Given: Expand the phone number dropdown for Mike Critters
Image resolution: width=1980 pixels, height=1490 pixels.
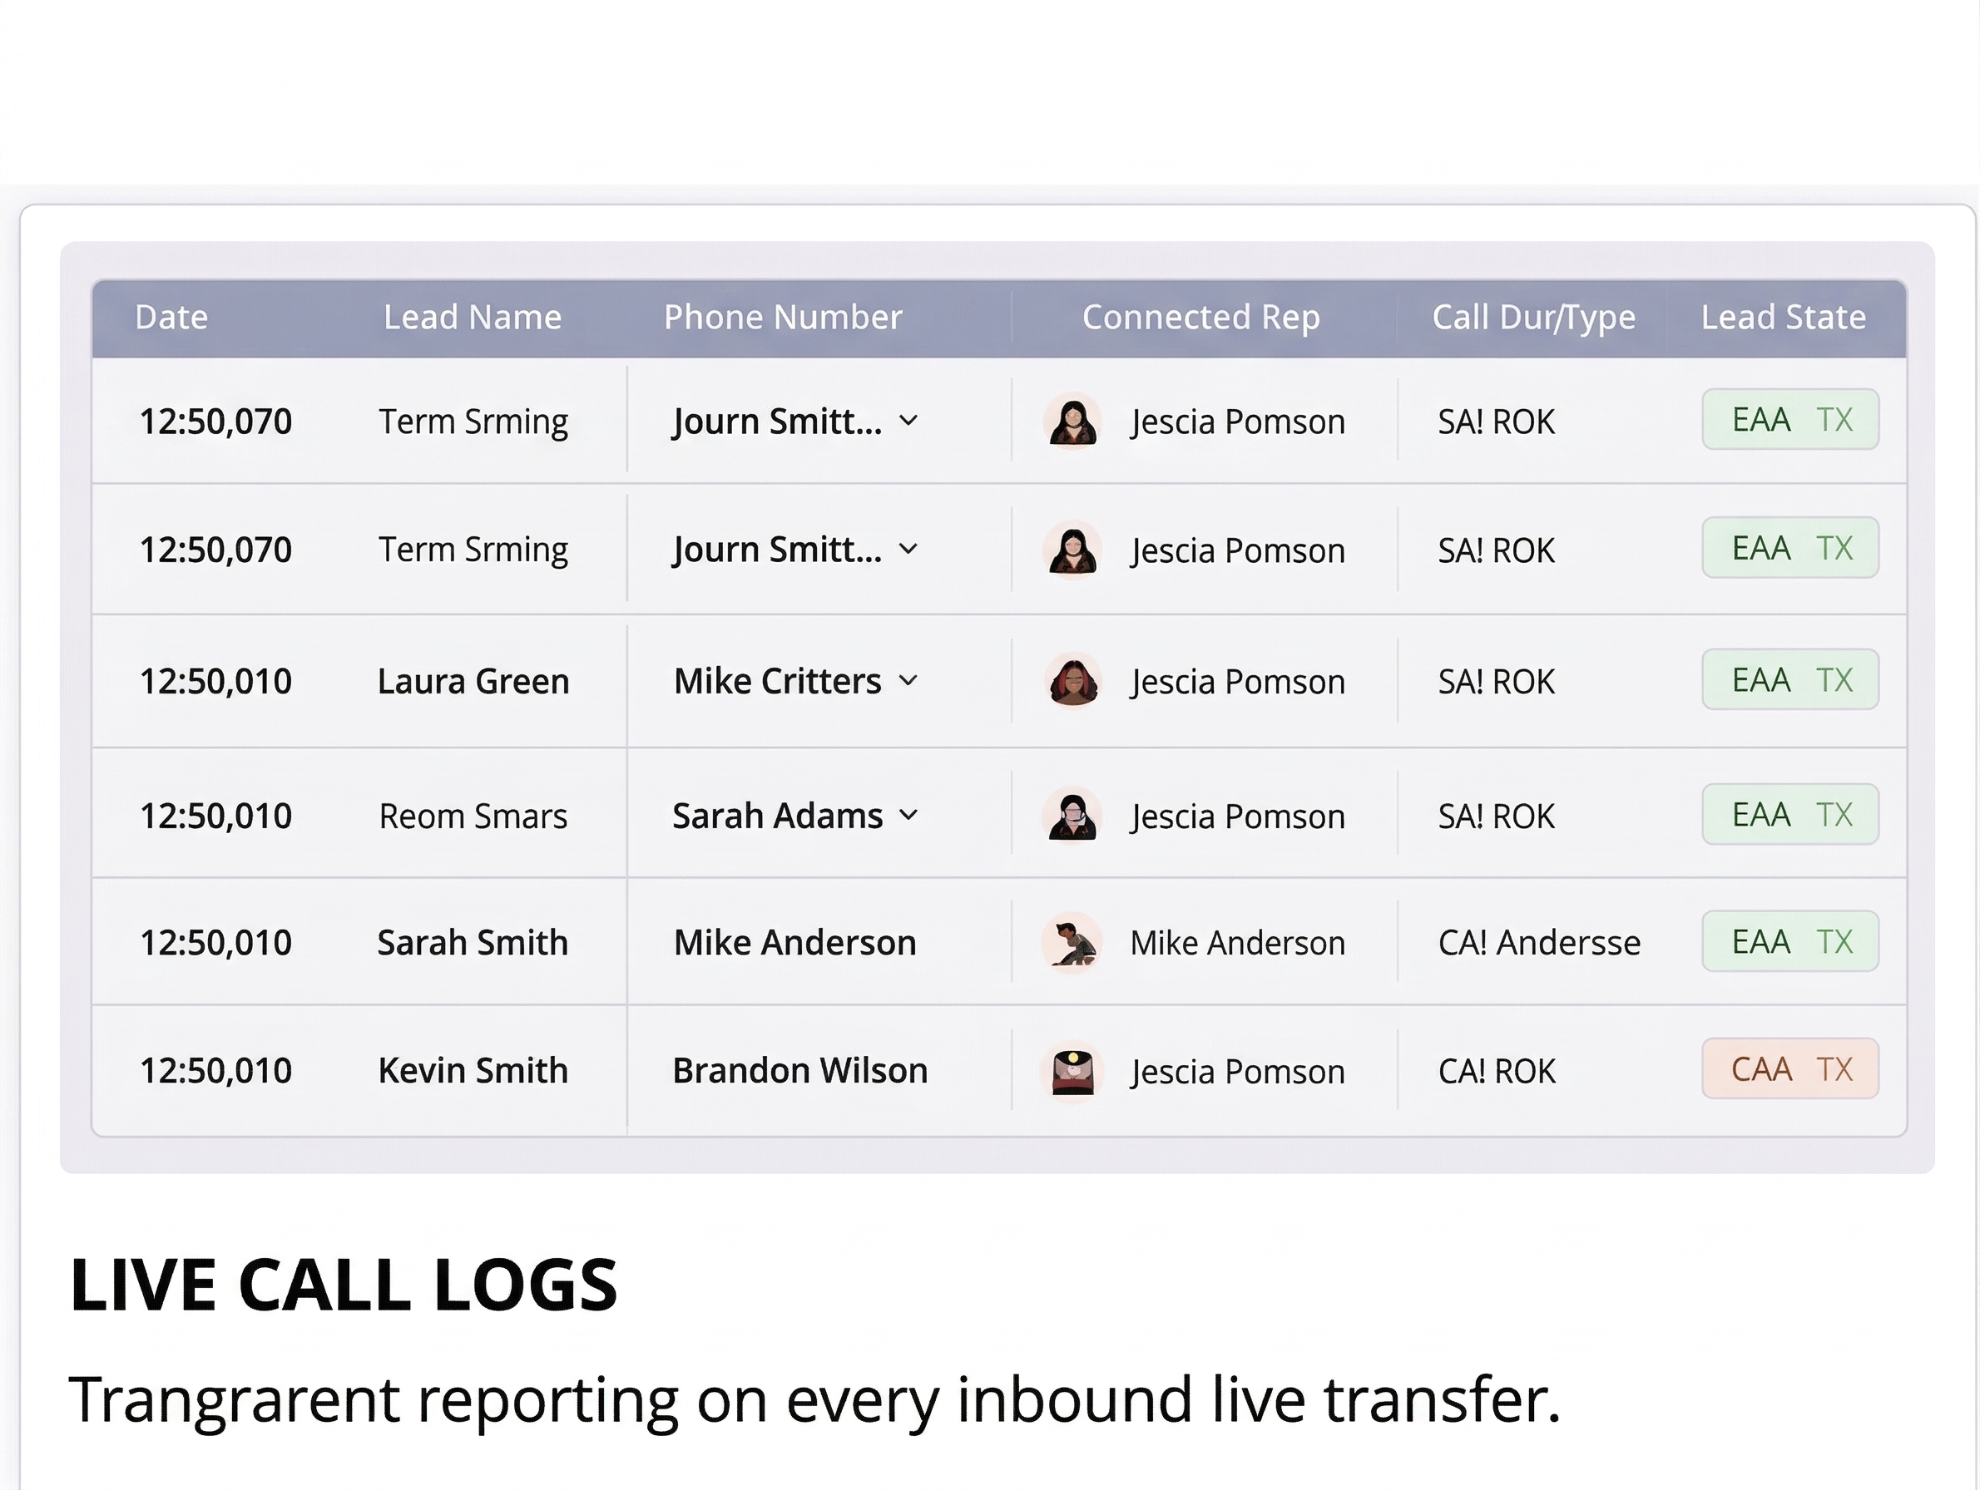Looking at the screenshot, I should (x=911, y=681).
